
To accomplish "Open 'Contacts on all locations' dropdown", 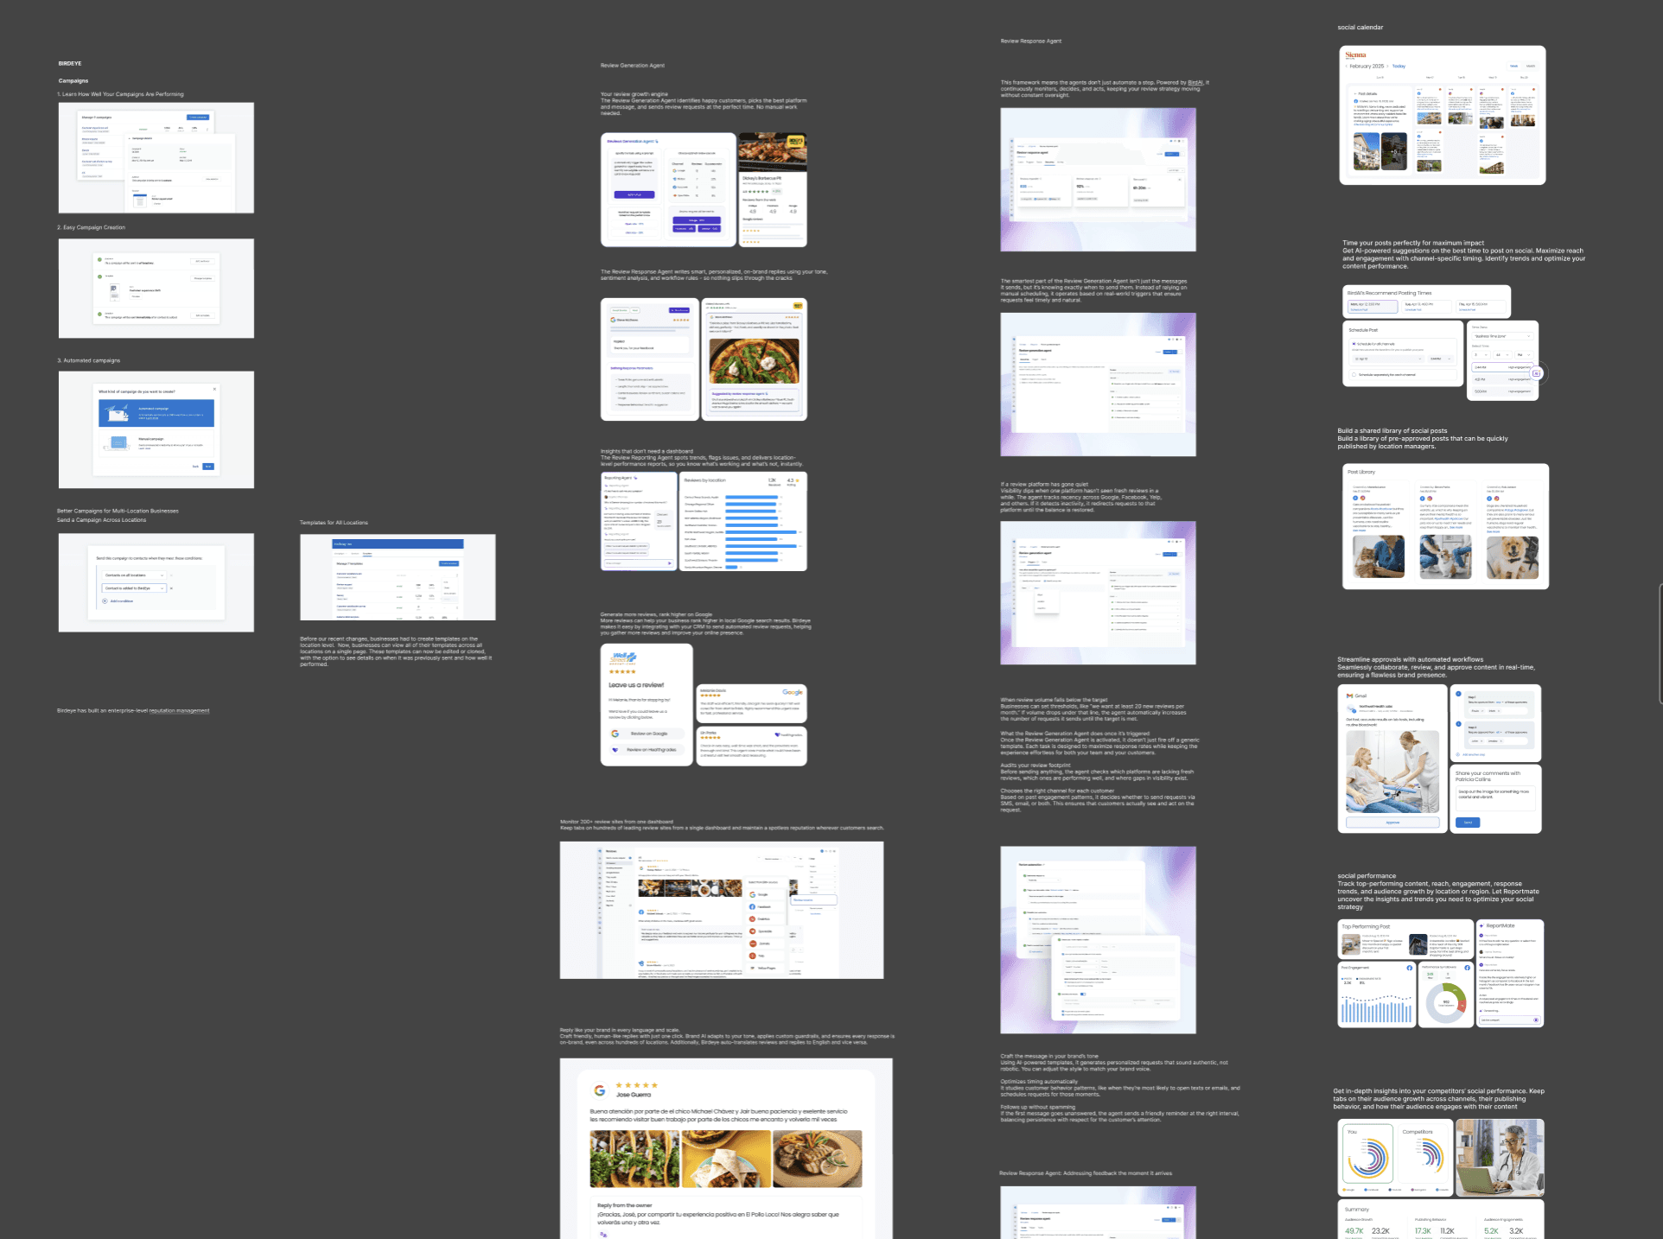I will [x=134, y=575].
